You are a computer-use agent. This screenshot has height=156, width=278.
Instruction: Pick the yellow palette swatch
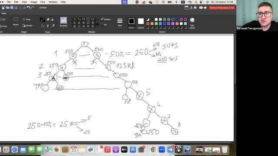click(181, 23)
